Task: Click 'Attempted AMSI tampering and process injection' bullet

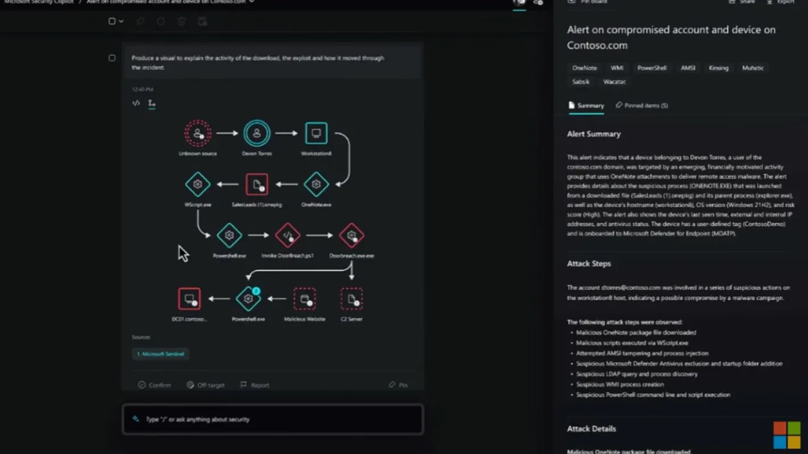Action: pos(642,353)
